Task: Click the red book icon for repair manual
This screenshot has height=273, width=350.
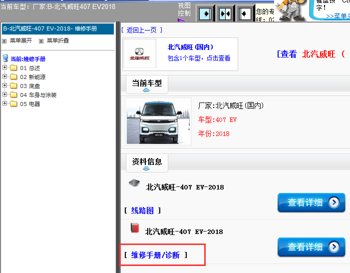Action: [135, 227]
